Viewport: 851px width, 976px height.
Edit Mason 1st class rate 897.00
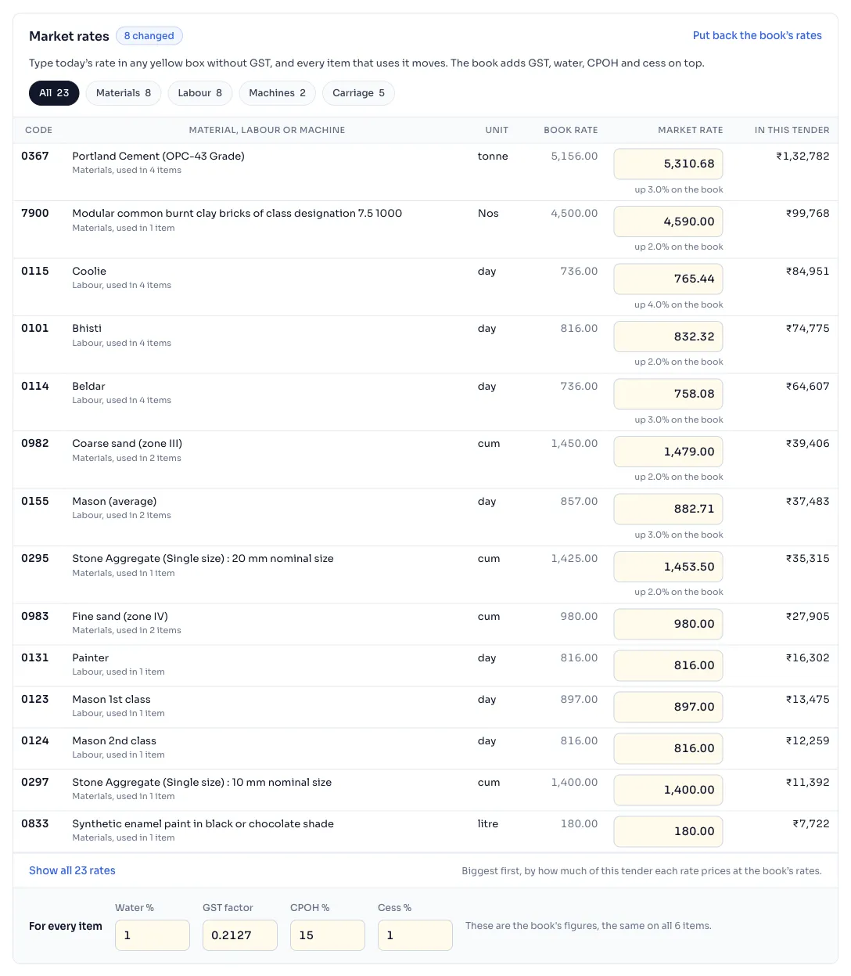(x=668, y=707)
